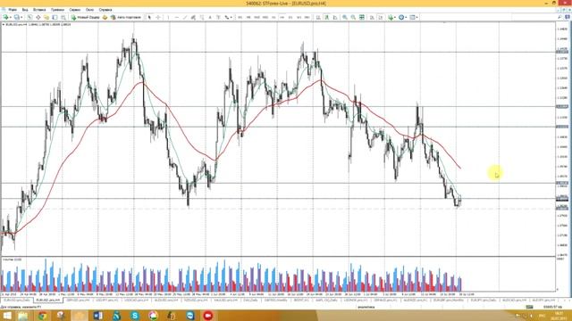Screen dimensions: 572x321
Task: Open the Terminal panel icon
Action: 55,17
